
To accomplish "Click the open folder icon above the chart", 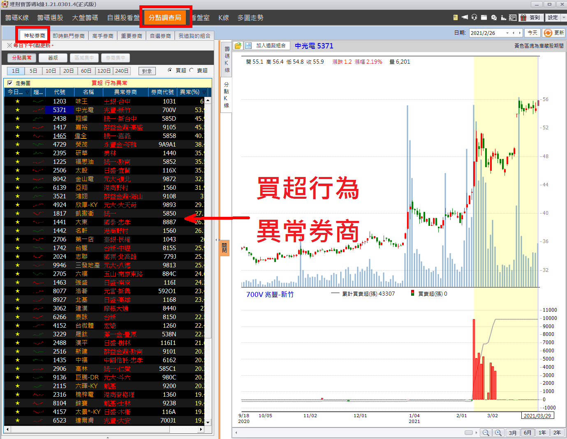I will point(238,46).
